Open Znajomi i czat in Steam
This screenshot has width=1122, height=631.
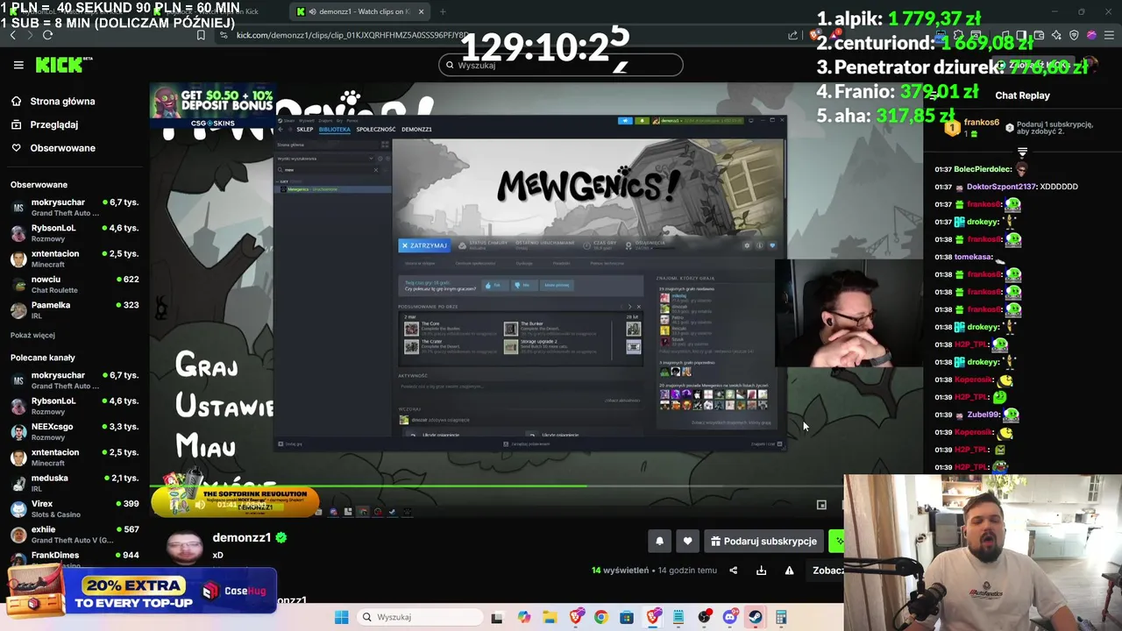[x=765, y=444]
